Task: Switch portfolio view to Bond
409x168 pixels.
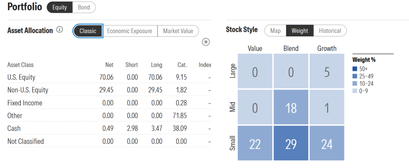Action: 84,7
